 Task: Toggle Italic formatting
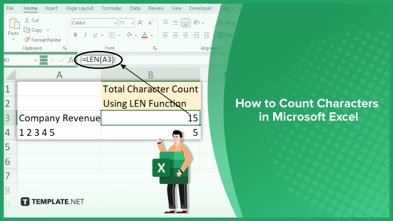point(85,35)
